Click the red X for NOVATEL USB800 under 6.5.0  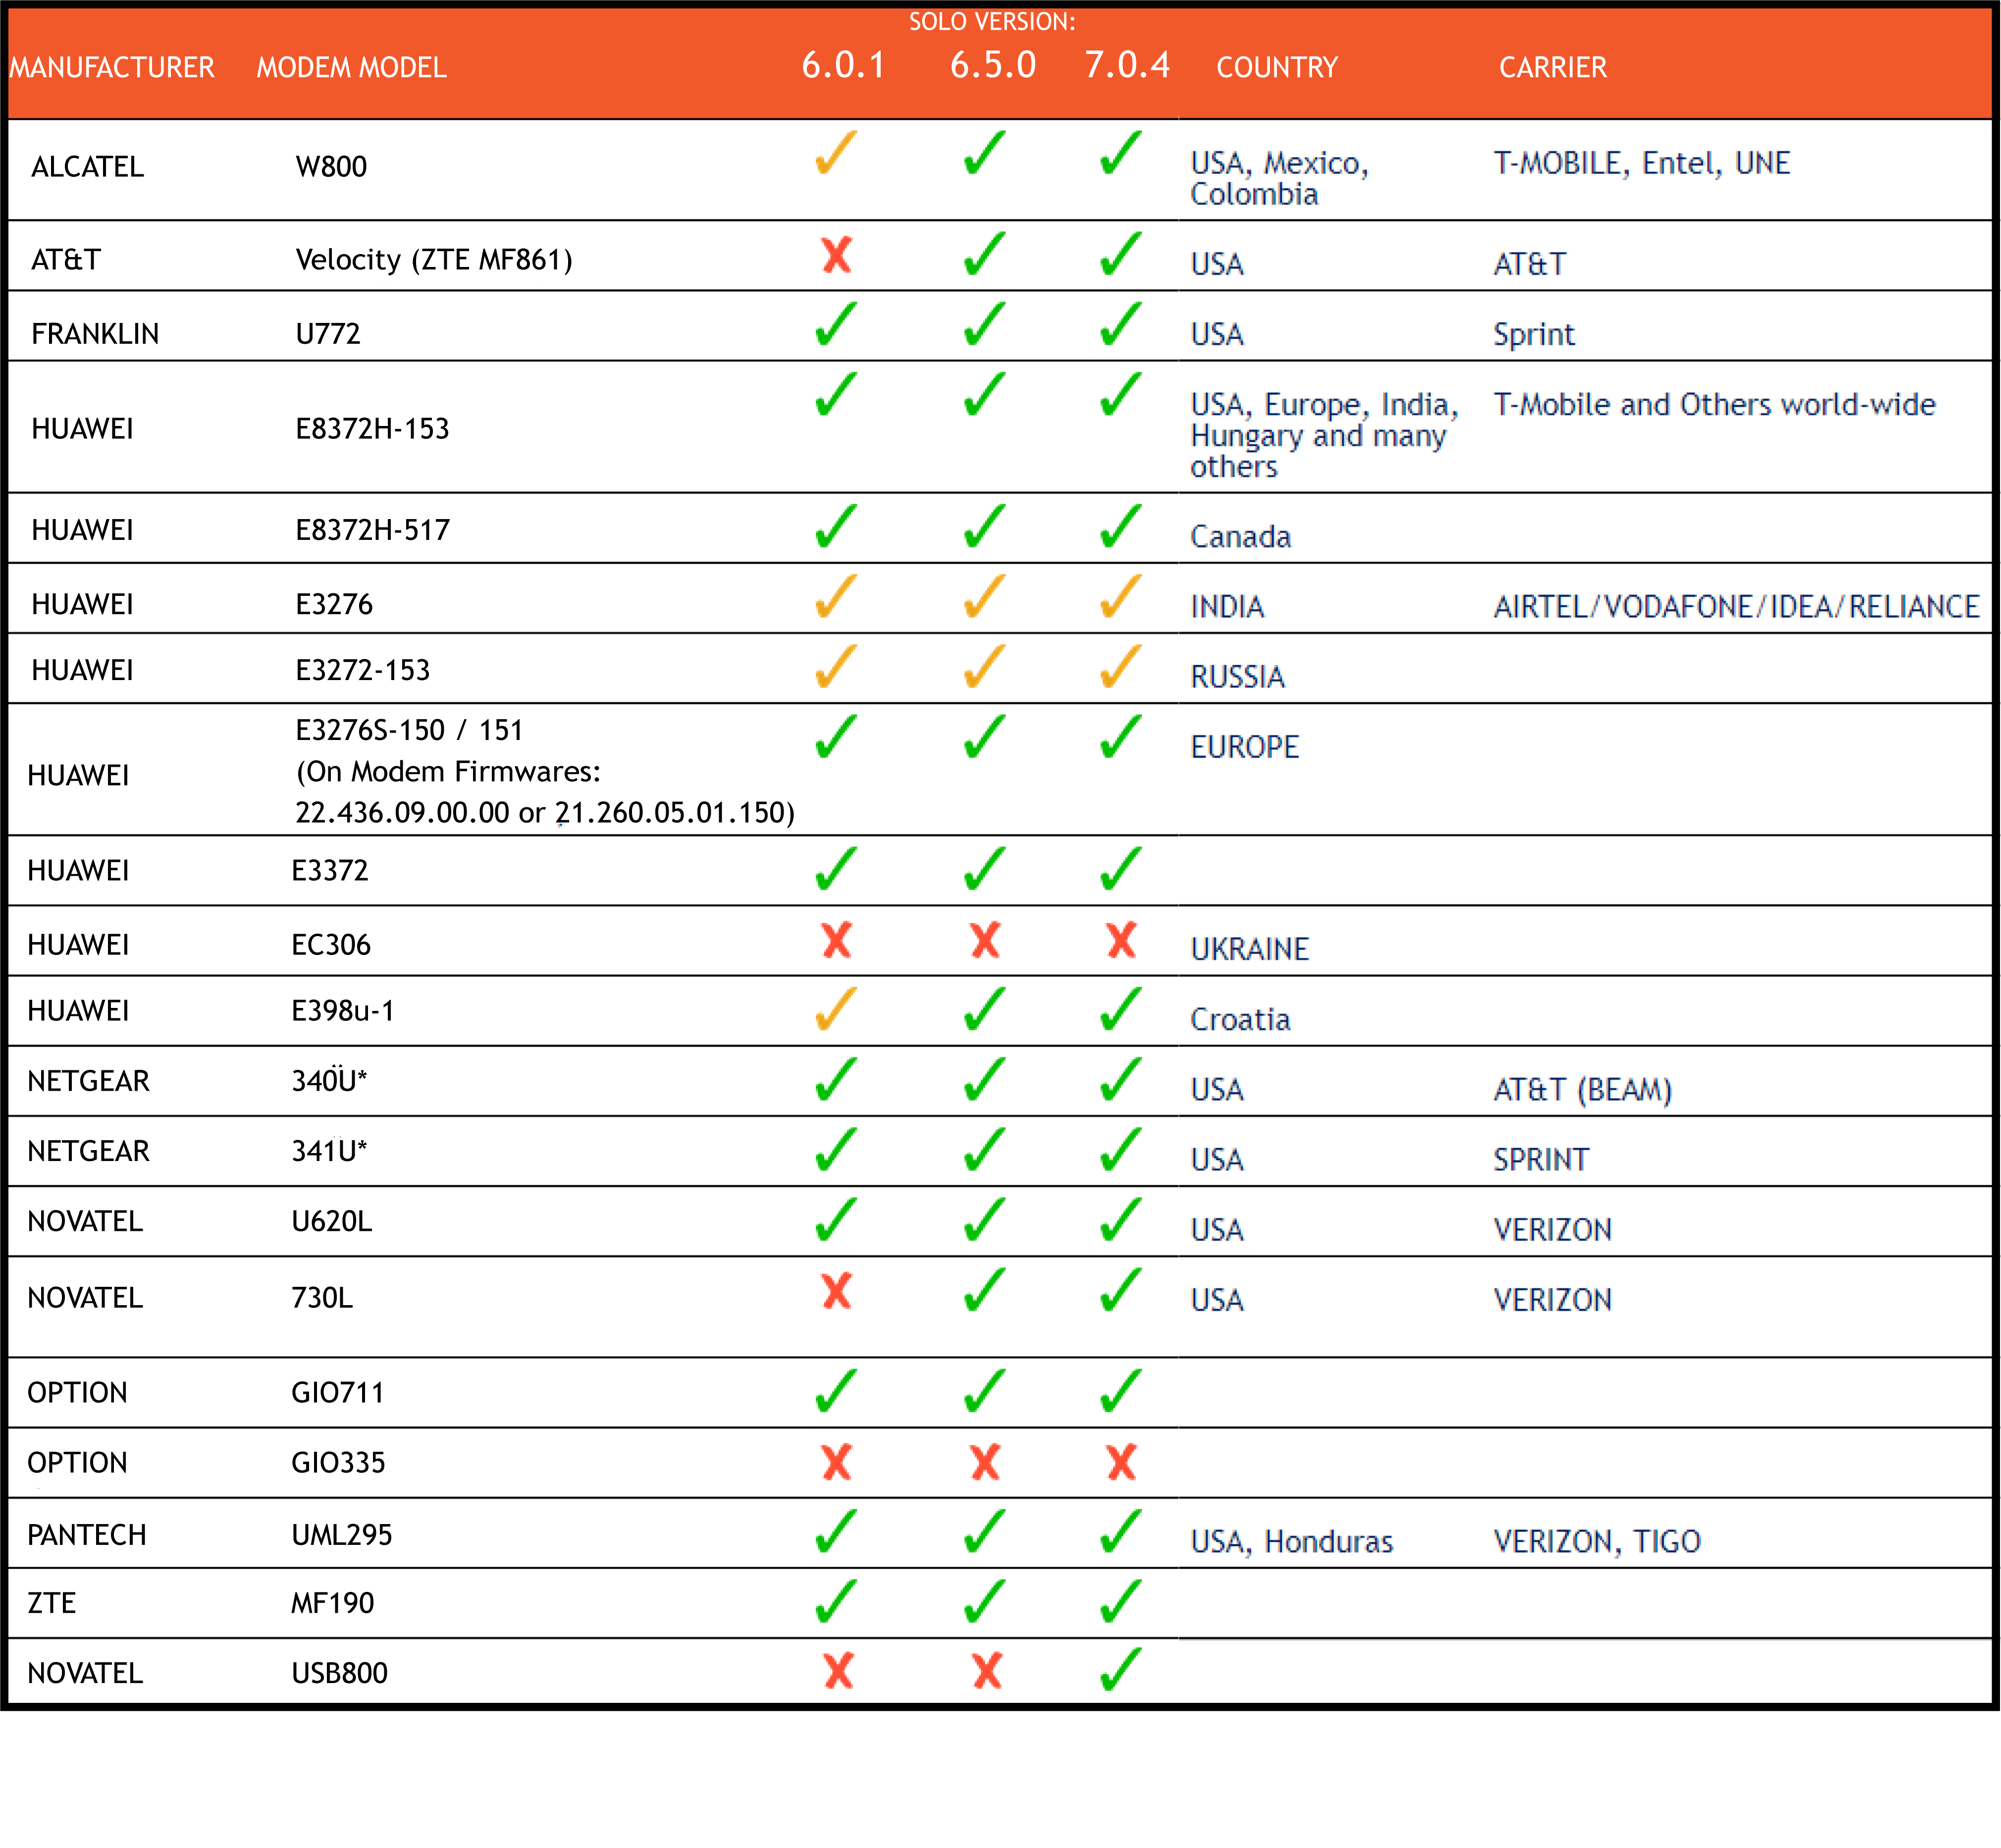987,1671
